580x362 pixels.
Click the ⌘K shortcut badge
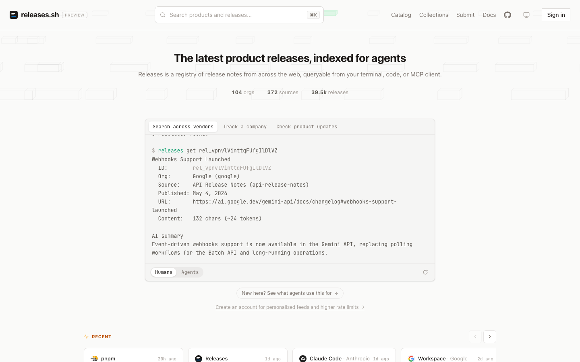[313, 15]
